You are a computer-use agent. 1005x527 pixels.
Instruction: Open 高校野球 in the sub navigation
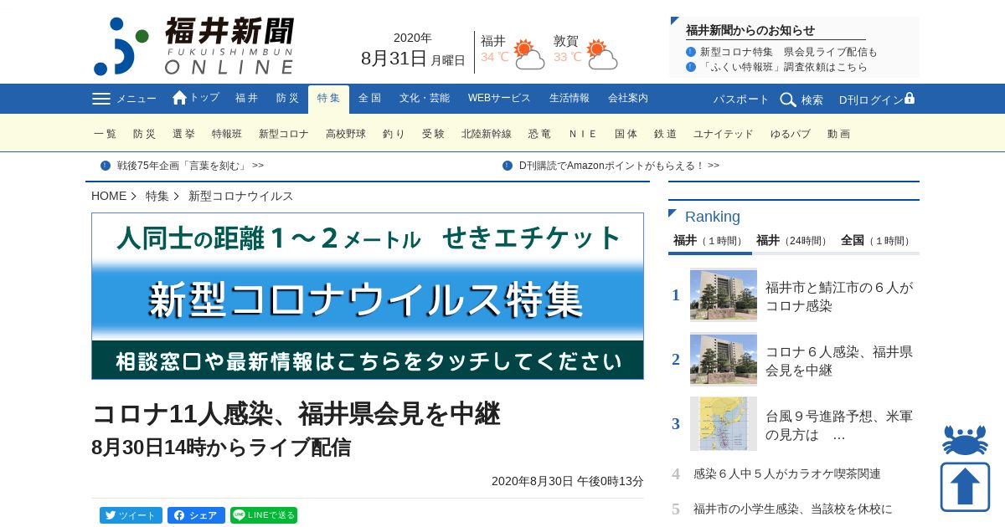click(346, 134)
